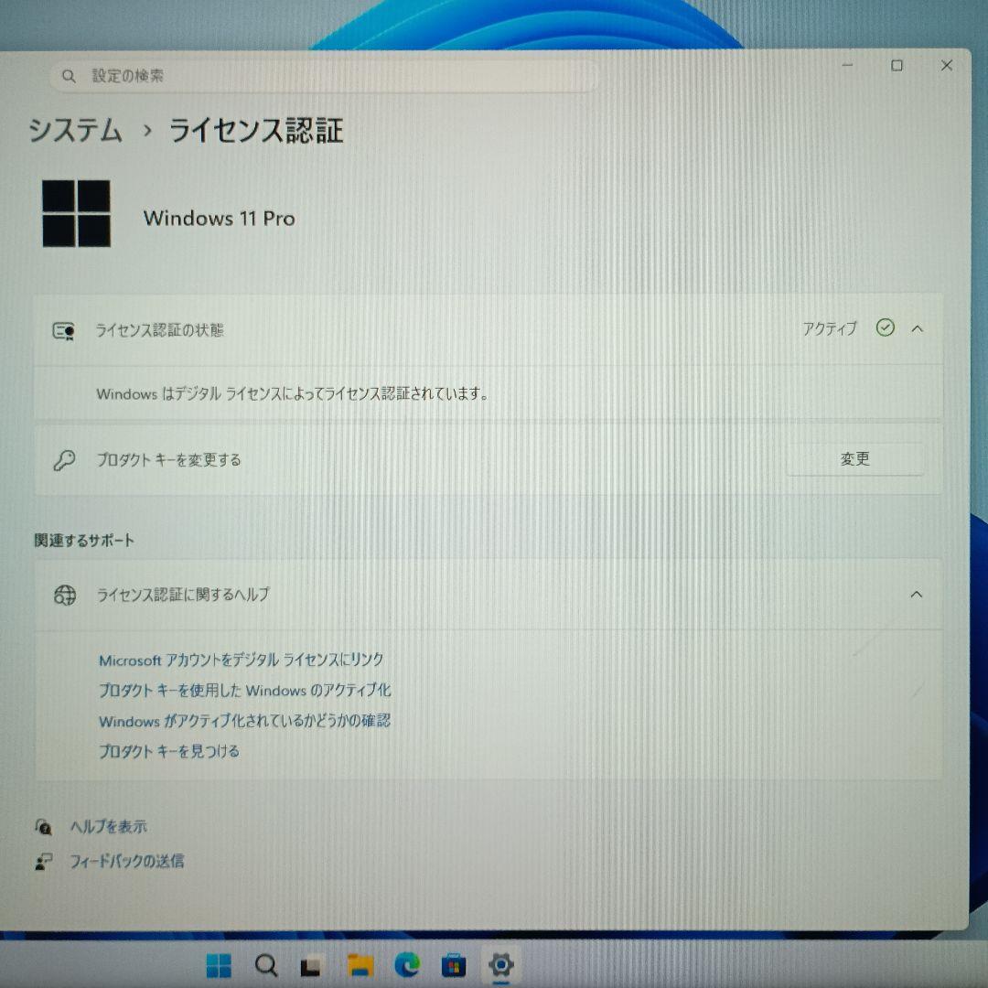The height and width of the screenshot is (988, 988).
Task: Click the アクティブ status text
Action: pos(830,328)
